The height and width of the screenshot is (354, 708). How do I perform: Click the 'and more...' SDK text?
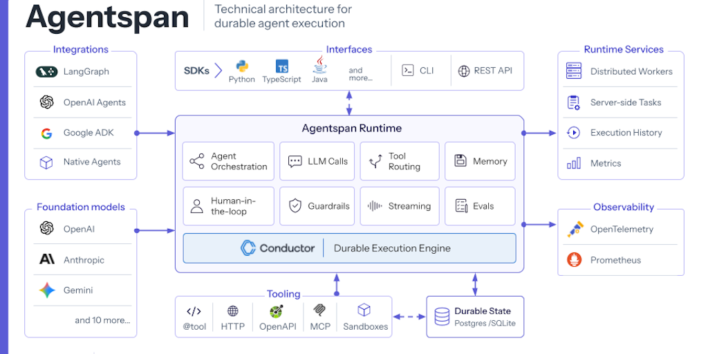(x=361, y=74)
